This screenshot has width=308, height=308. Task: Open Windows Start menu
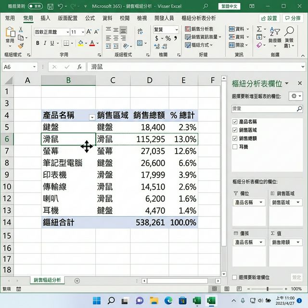(x=97, y=300)
